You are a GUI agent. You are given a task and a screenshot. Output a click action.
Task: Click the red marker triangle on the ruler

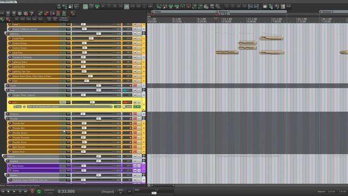215,19
